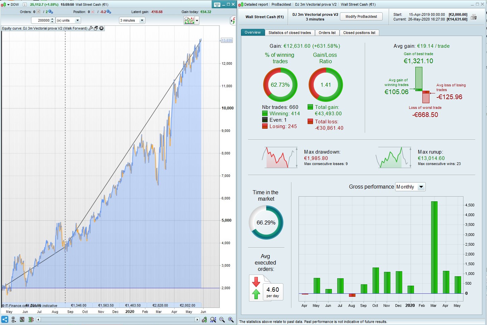The image size is (487, 325).
Task: Click the Max drawdown thumbnail chart
Action: [280, 157]
